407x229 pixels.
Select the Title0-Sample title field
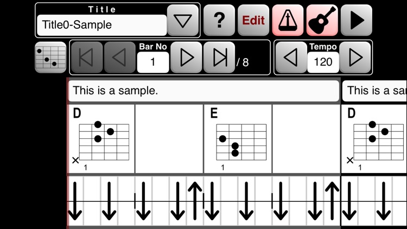pyautogui.click(x=101, y=25)
